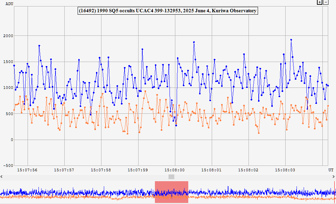The height and width of the screenshot is (204, 336).
Task: Click the UT label at the time axis end
Action: pyautogui.click(x=331, y=170)
